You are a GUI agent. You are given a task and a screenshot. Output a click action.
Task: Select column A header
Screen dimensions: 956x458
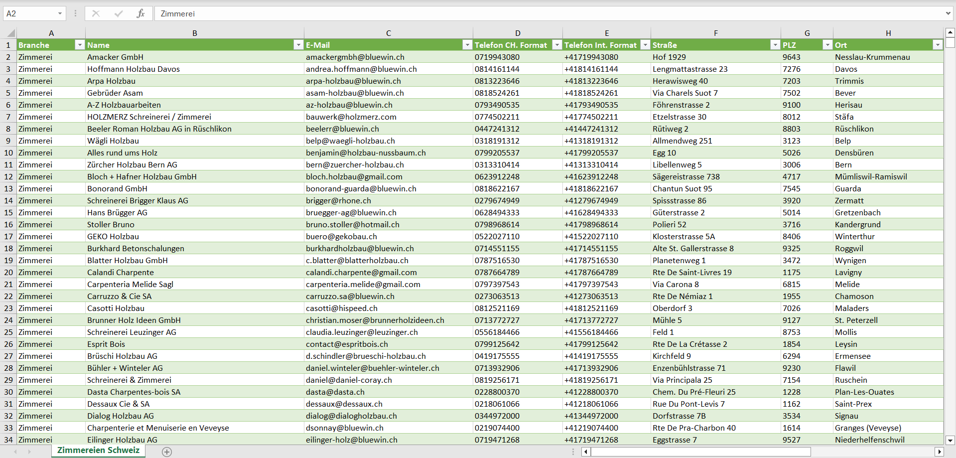pos(51,33)
